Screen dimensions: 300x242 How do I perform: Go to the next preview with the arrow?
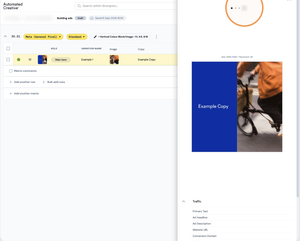pos(244,8)
